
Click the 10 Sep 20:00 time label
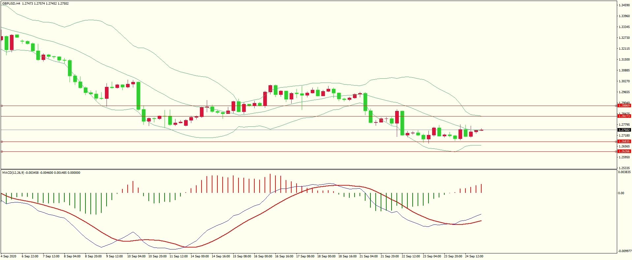(x=157, y=256)
